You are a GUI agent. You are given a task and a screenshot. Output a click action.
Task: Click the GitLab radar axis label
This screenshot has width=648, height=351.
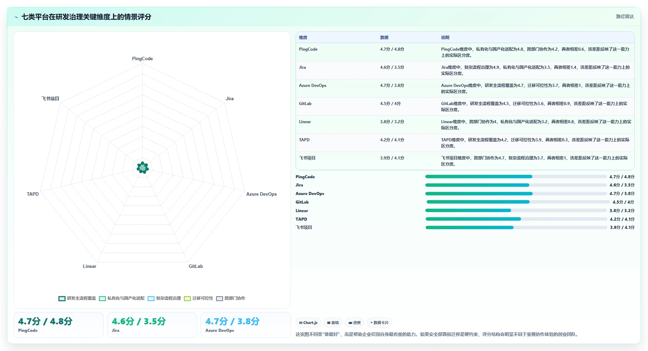pos(196,266)
